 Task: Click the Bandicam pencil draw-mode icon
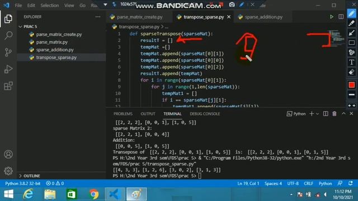coord(242,4)
